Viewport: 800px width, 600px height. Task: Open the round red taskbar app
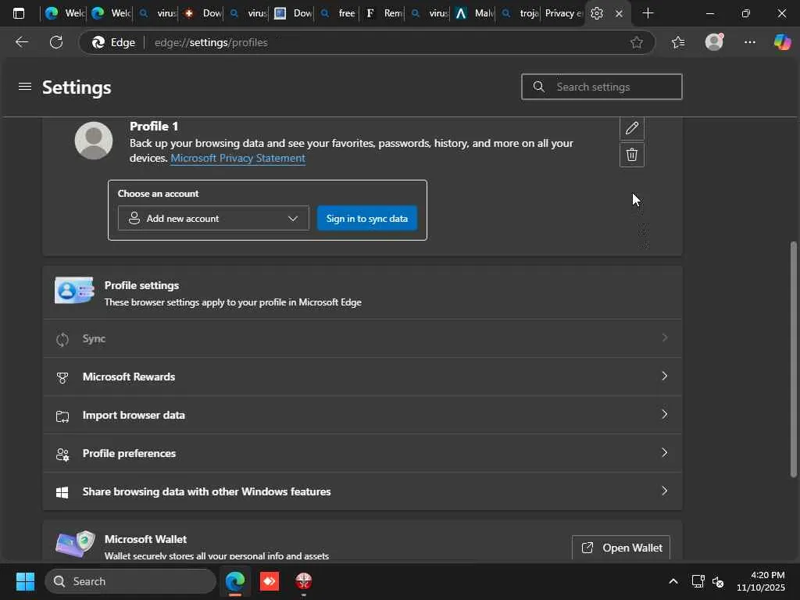coord(304,581)
